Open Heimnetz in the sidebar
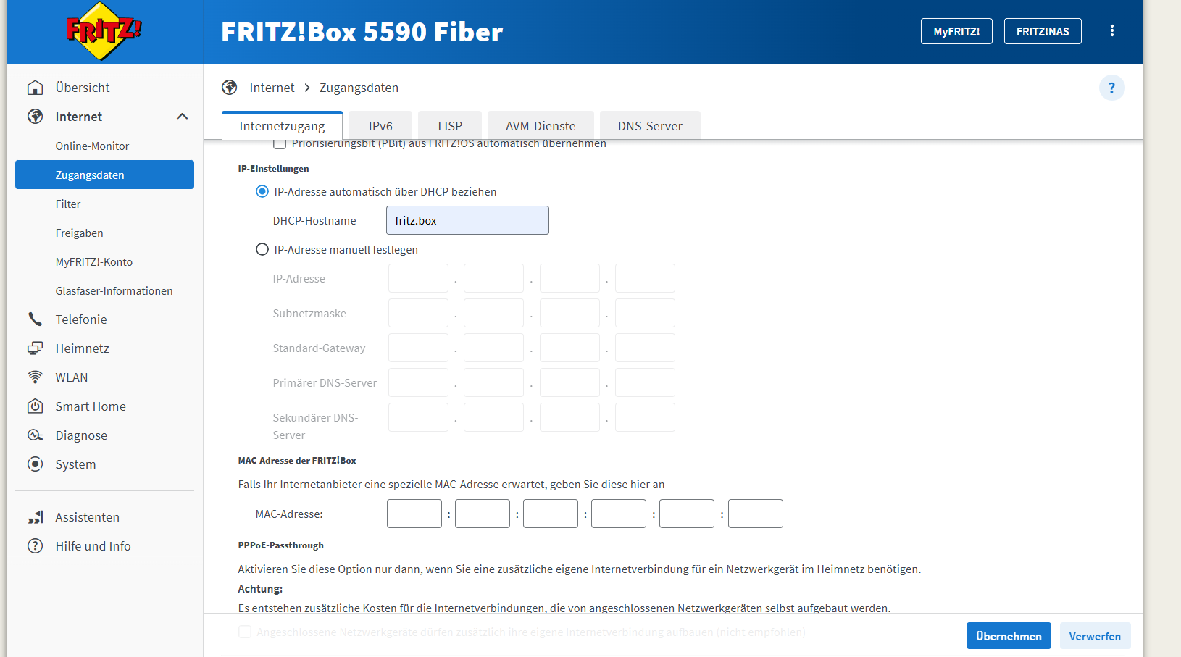 (x=104, y=348)
